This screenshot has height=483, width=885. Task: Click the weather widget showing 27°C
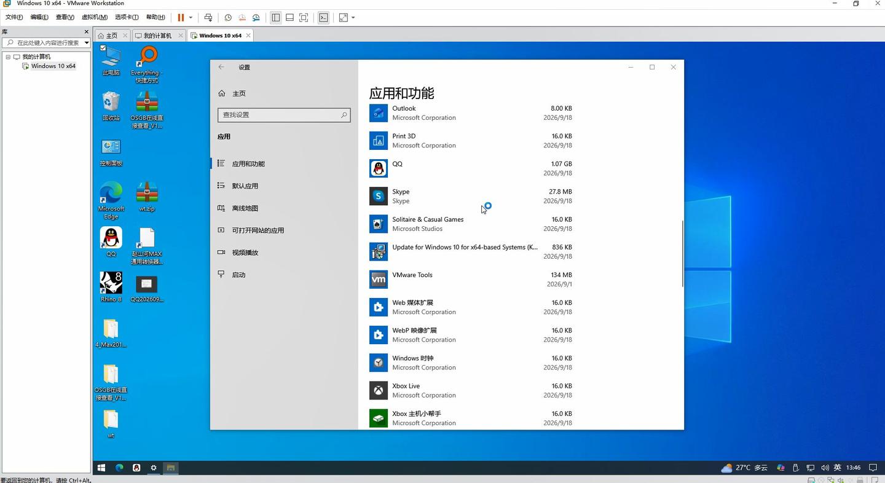[744, 468]
